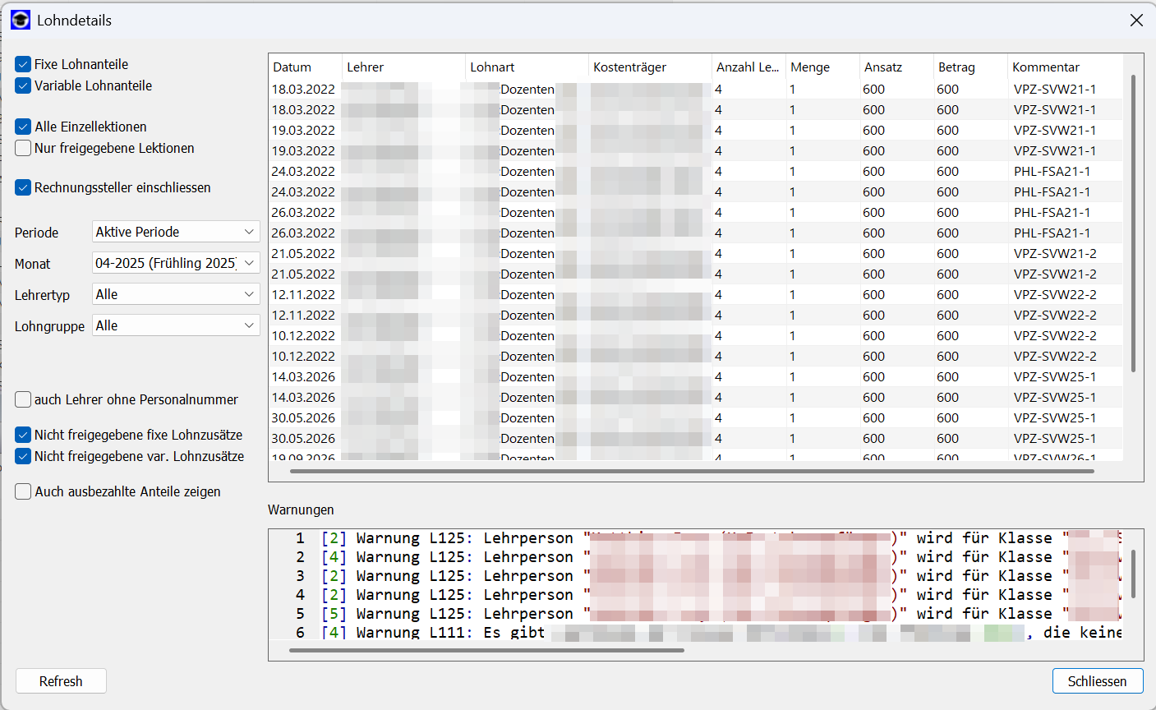Click the Warnungen vertical scrollbar
Viewport: 1156px width, 710px height.
[1134, 574]
